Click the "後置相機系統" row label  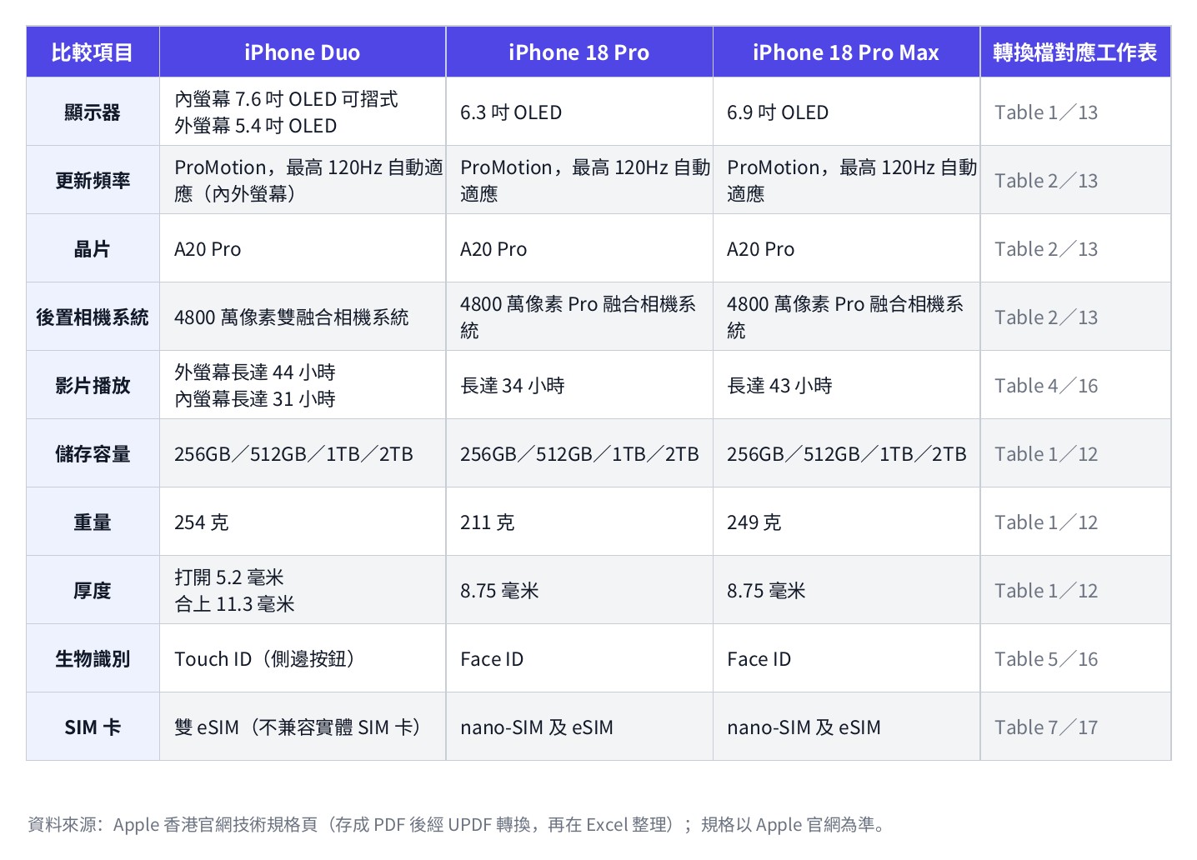[93, 317]
